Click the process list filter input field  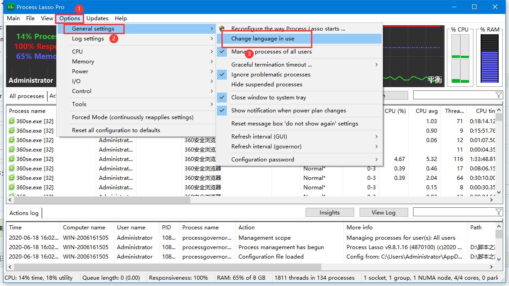pos(454,95)
